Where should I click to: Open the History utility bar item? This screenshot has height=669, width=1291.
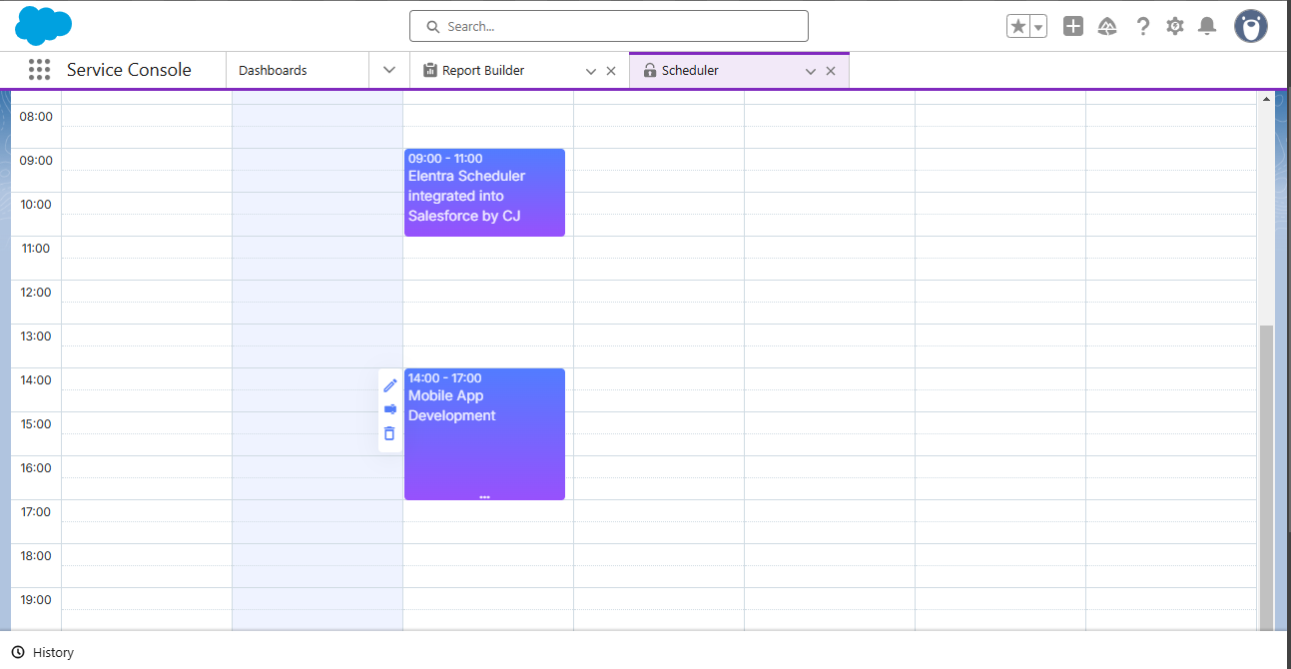[x=43, y=652]
